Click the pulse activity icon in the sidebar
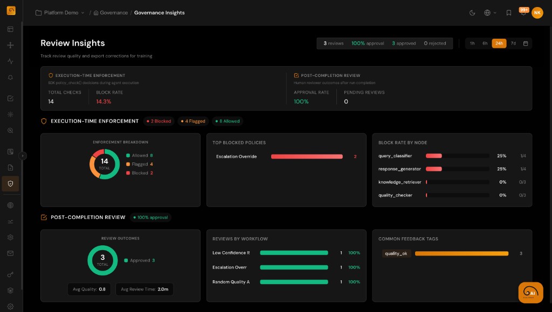The height and width of the screenshot is (312, 552). click(x=10, y=61)
